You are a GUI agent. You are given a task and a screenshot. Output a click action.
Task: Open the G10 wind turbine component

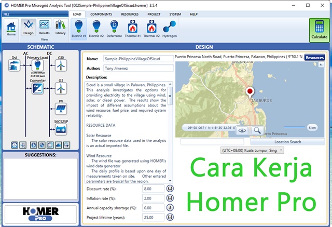point(61,65)
